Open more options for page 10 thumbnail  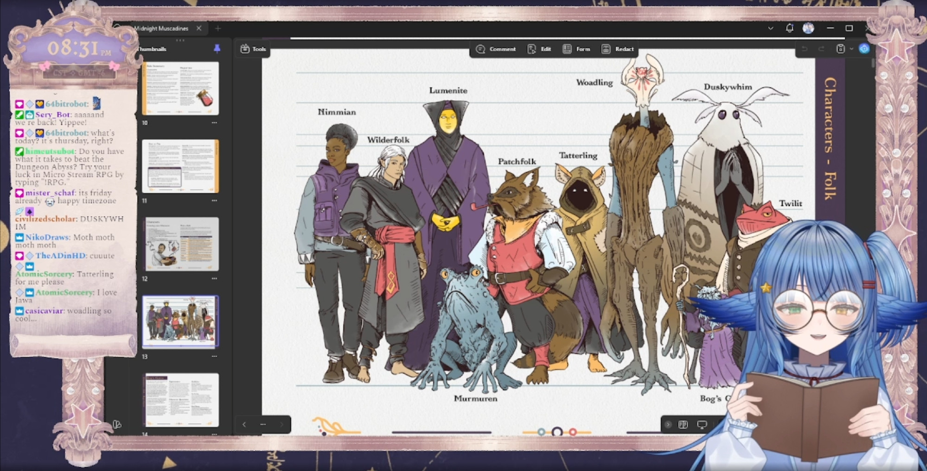point(214,123)
